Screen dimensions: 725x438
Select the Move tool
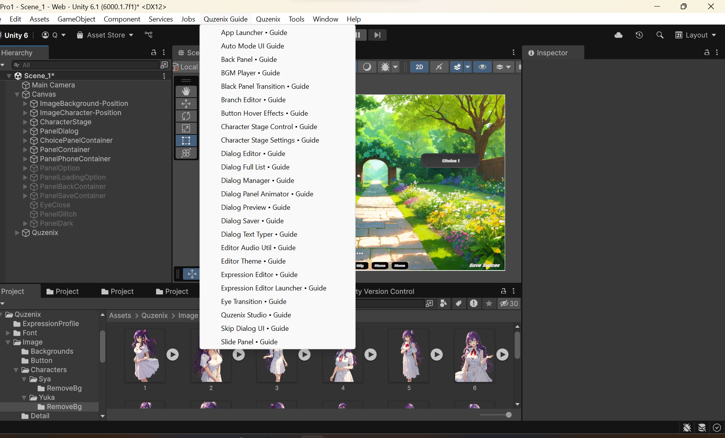pos(186,104)
